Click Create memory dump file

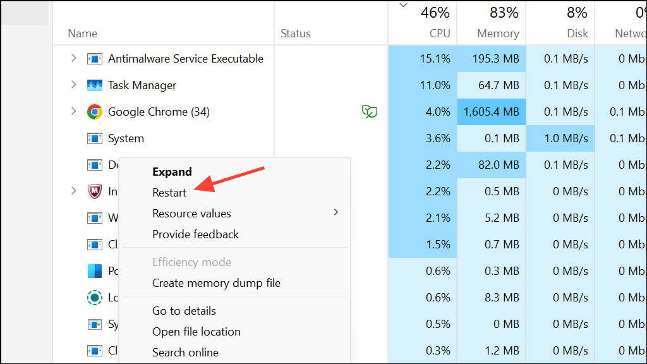(x=215, y=283)
